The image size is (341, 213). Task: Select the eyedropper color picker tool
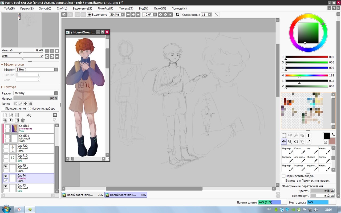pyautogui.click(x=308, y=142)
